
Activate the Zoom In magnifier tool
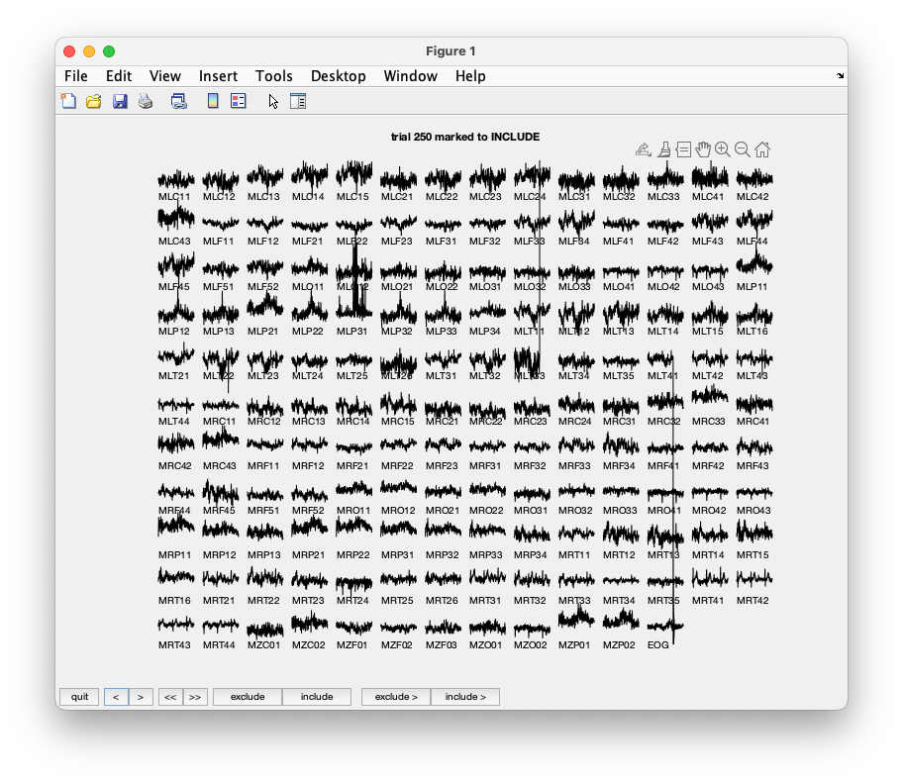723,149
